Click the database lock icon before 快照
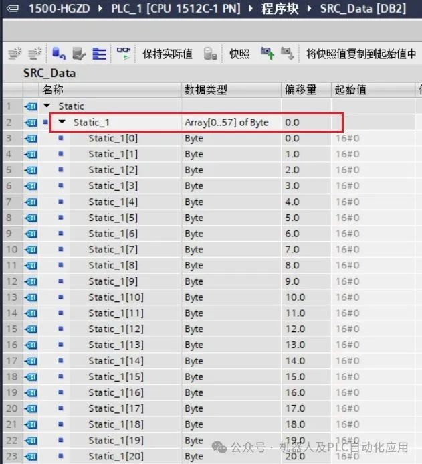Screen dimensions: 422x464 [210, 54]
